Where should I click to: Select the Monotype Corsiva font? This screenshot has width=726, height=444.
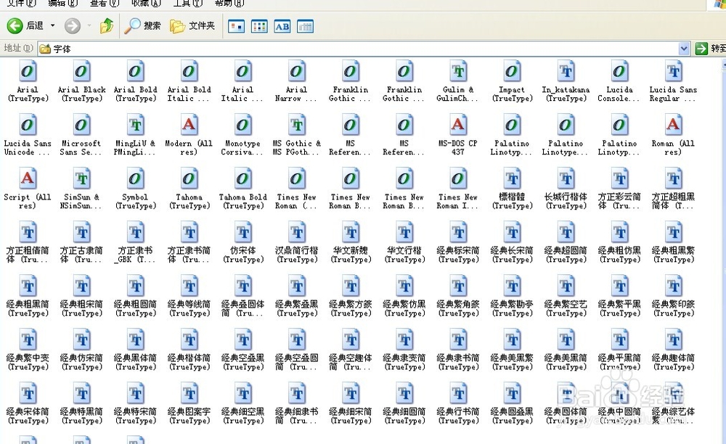point(242,135)
